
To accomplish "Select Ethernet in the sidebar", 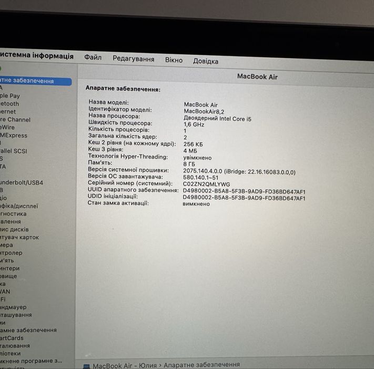I will [8, 112].
